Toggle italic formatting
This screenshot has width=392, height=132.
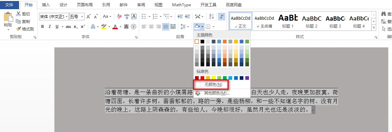coord(50,27)
